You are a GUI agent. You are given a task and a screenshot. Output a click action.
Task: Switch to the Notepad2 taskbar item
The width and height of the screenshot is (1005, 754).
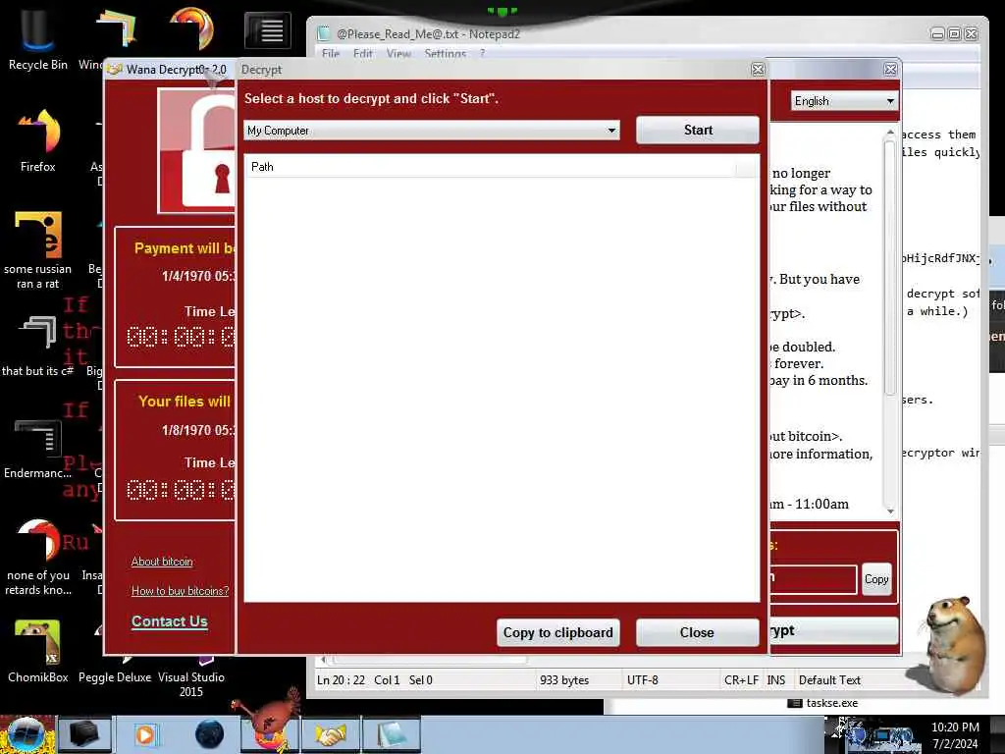[392, 734]
